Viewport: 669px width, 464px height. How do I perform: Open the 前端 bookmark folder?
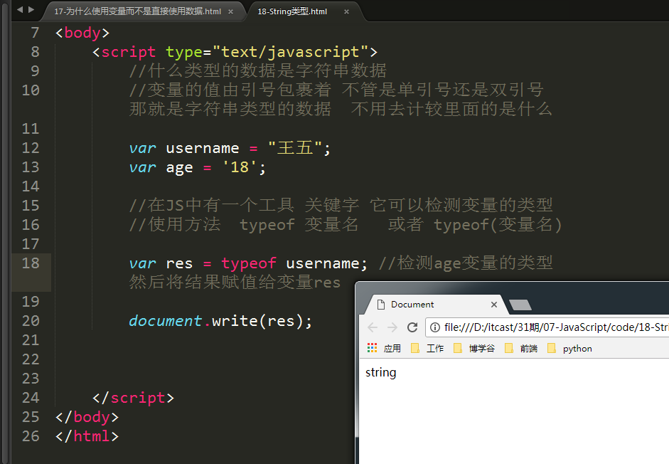coord(521,348)
